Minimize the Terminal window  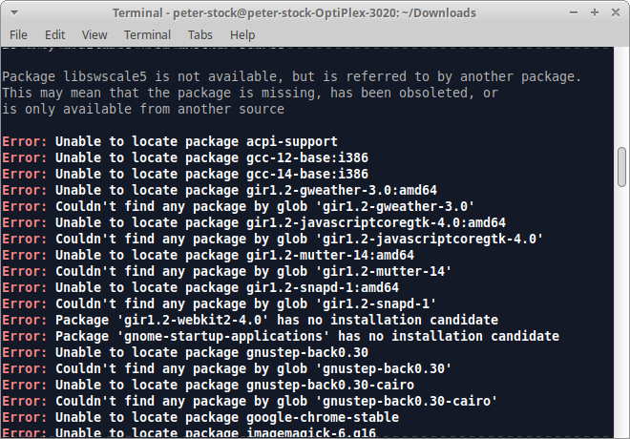[x=577, y=12]
